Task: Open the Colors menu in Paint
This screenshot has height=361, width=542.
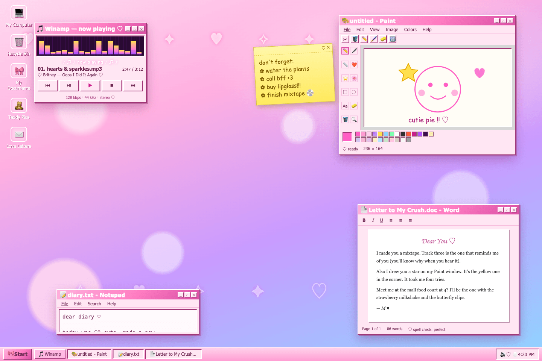Action: coord(410,30)
